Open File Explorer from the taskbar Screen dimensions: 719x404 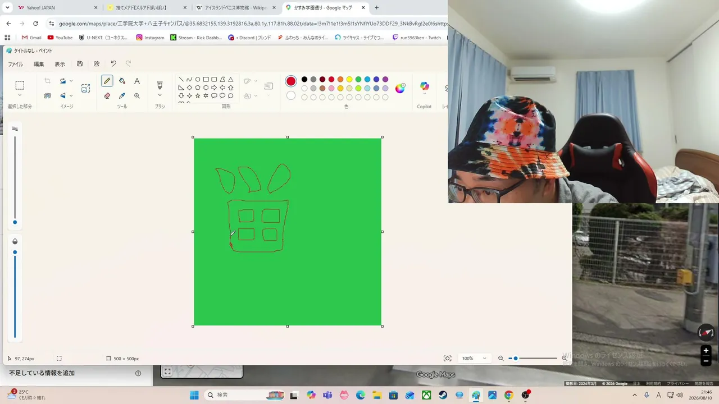(x=377, y=395)
